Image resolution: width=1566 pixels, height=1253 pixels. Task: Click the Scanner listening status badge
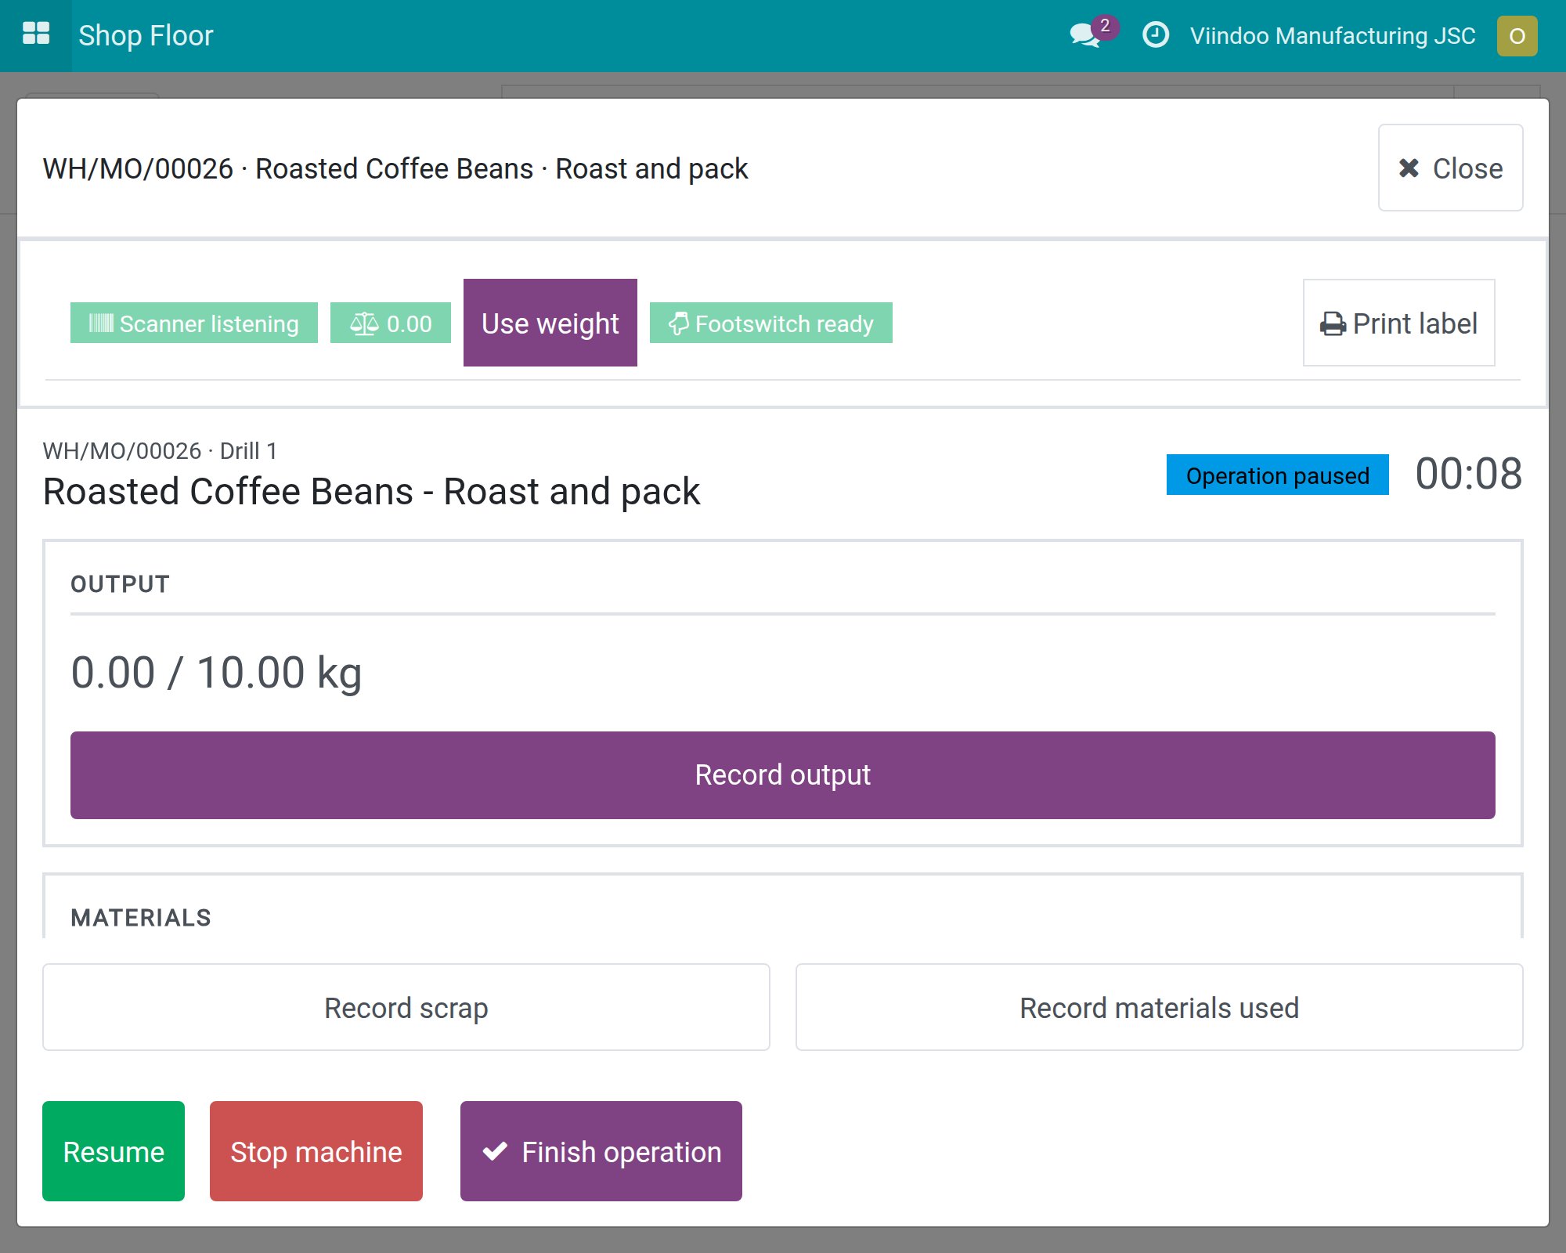(x=194, y=323)
